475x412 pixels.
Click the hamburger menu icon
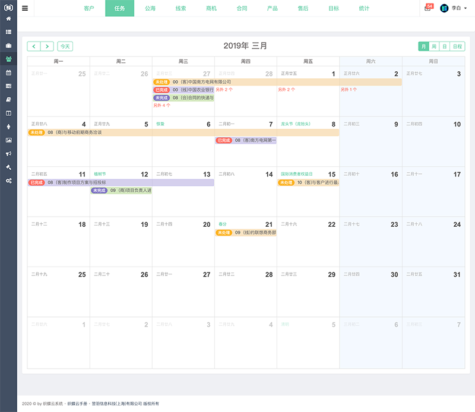[x=25, y=8]
